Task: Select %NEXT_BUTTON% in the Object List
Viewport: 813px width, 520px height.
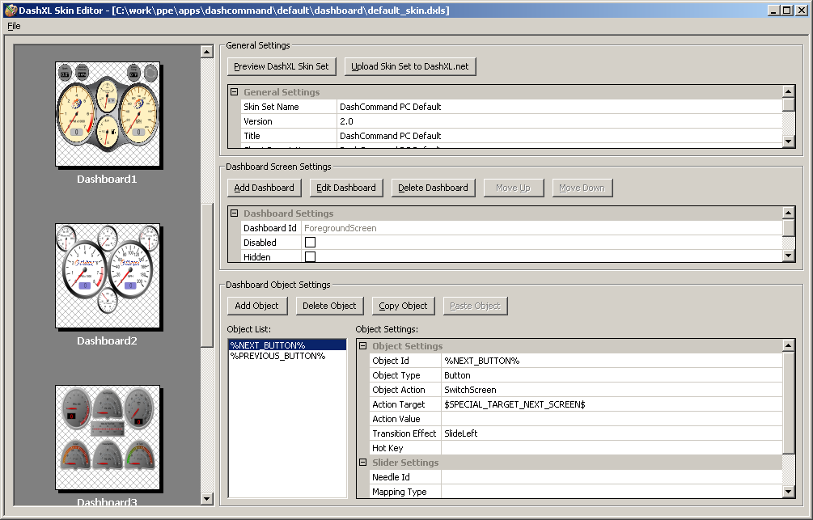Action: (287, 345)
